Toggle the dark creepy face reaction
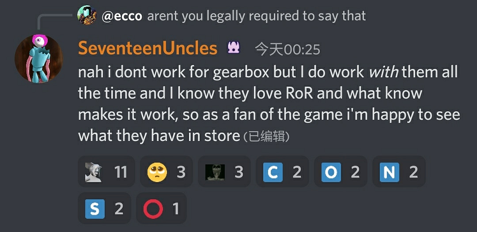The width and height of the screenshot is (477, 232). coord(224,172)
